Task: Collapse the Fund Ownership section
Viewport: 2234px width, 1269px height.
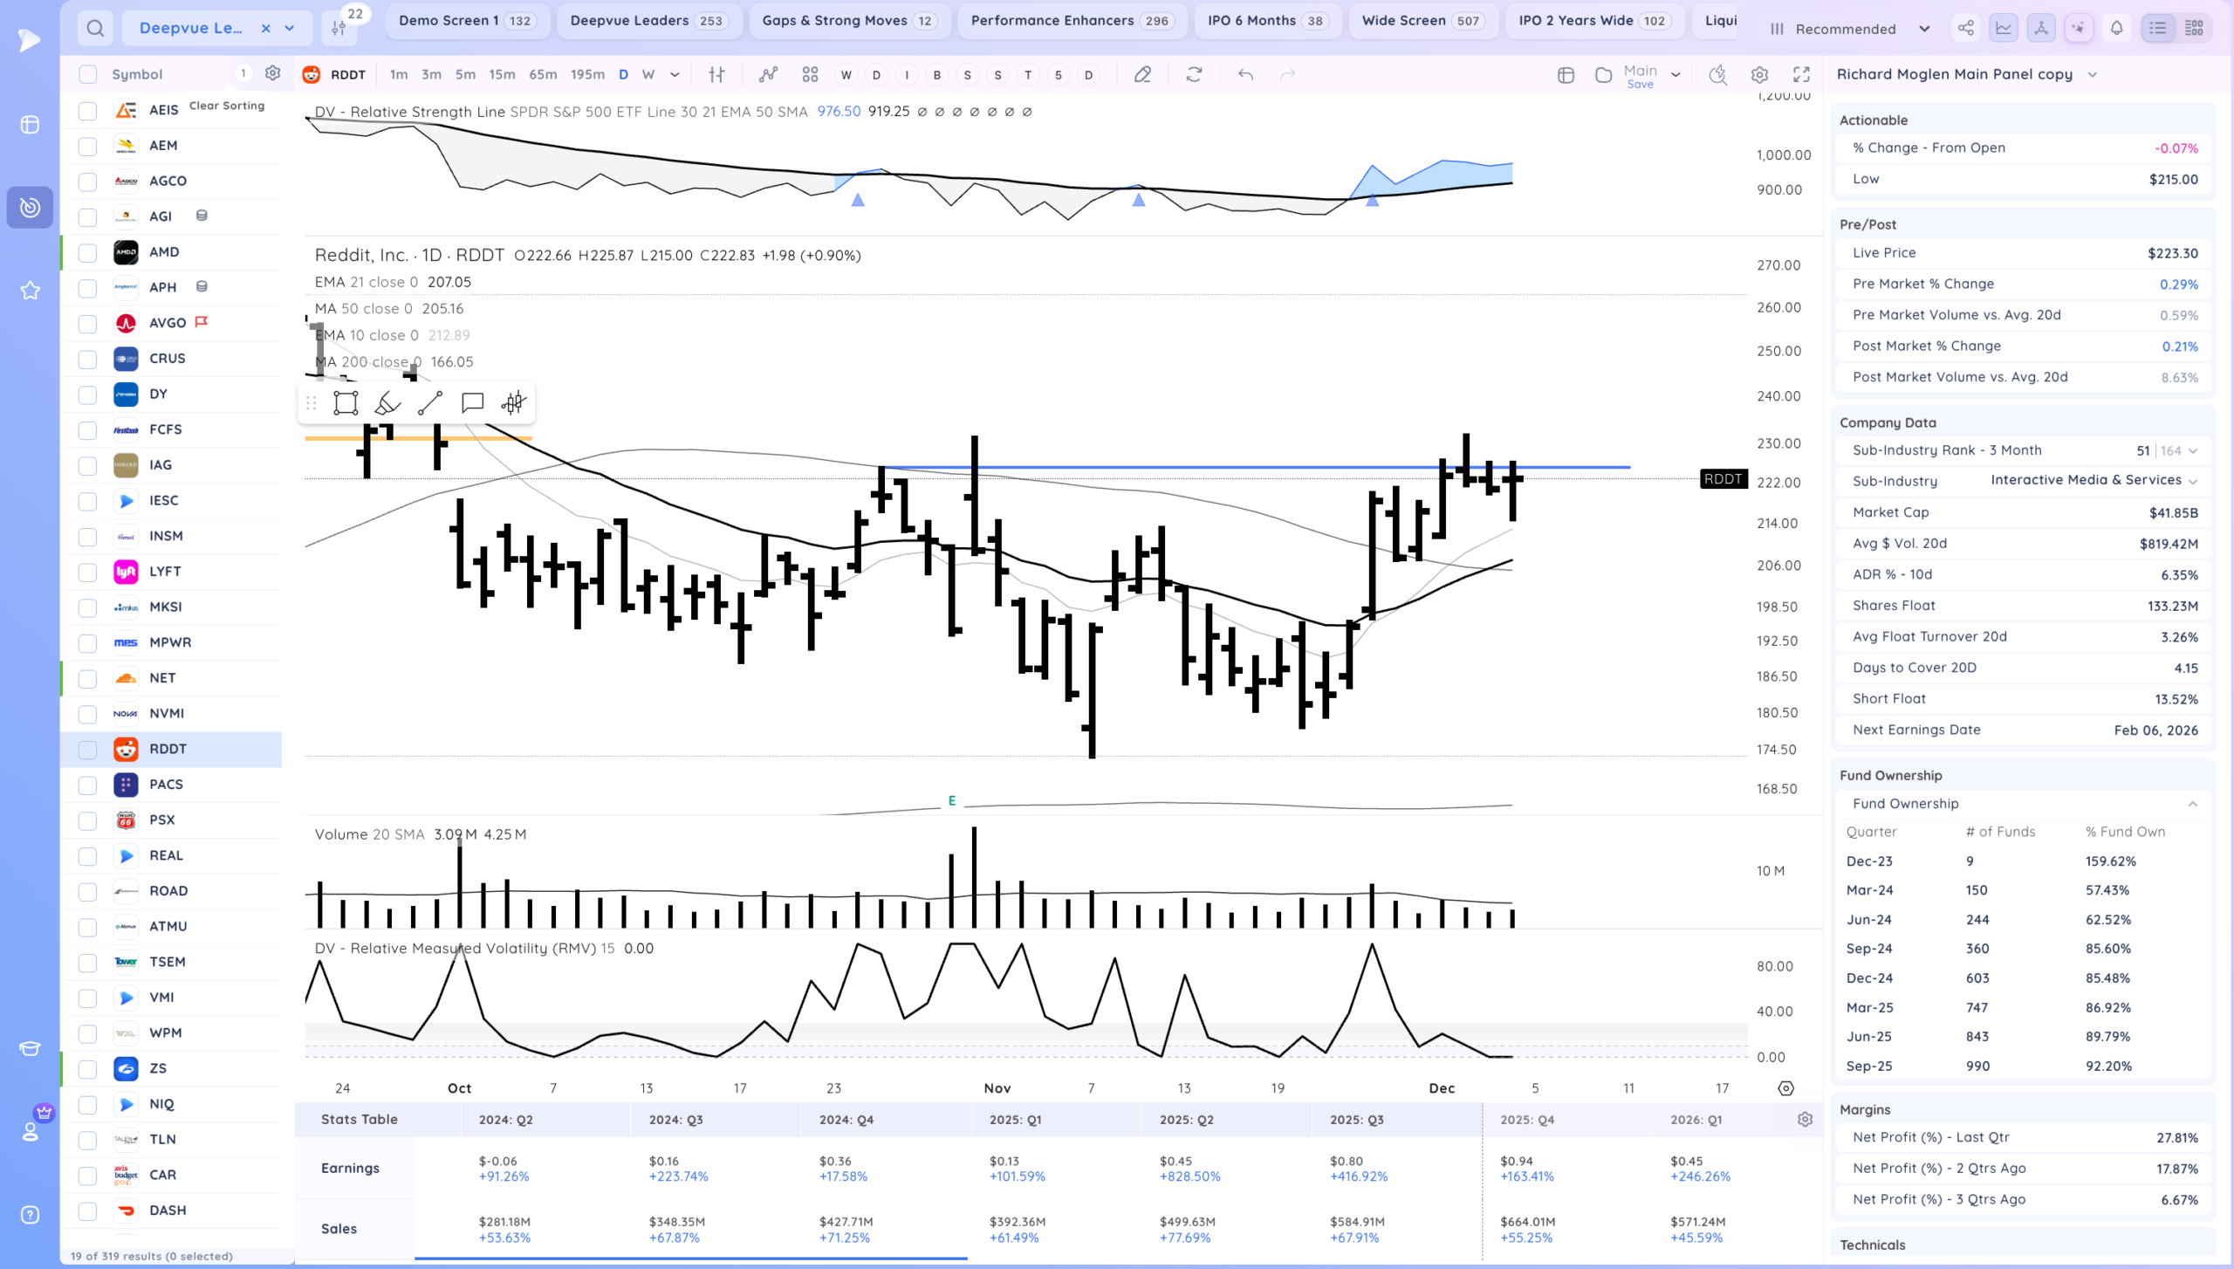Action: (x=2192, y=804)
